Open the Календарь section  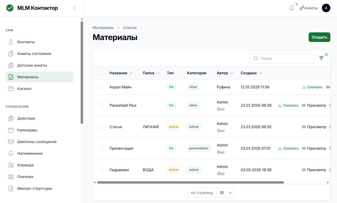click(40, 130)
